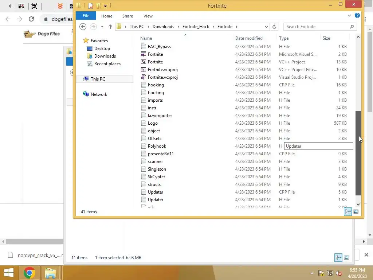Select the Microsoft Visual Studio solution Fortnite icon

coord(143,54)
